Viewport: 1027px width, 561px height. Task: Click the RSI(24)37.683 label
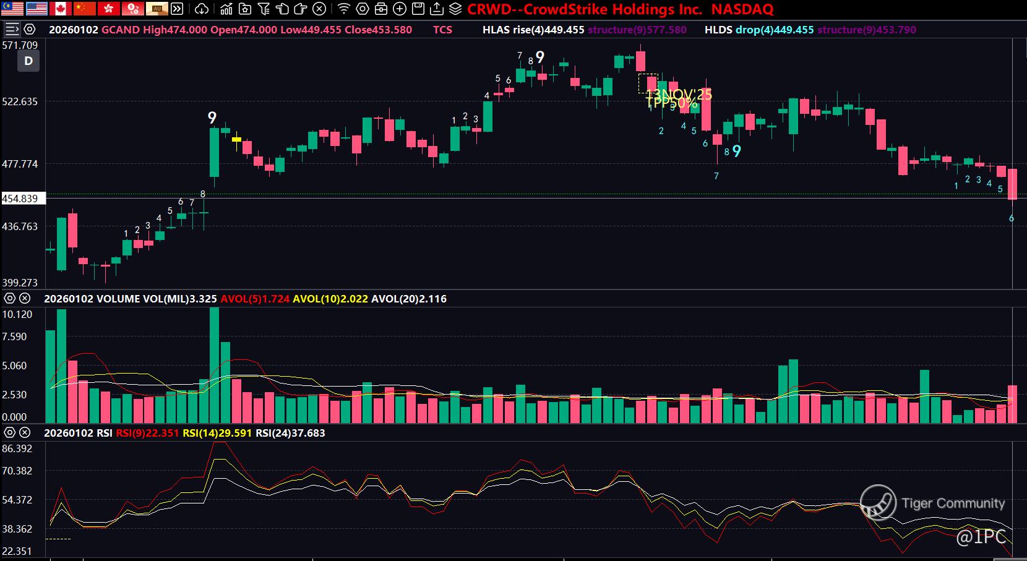pyautogui.click(x=290, y=433)
